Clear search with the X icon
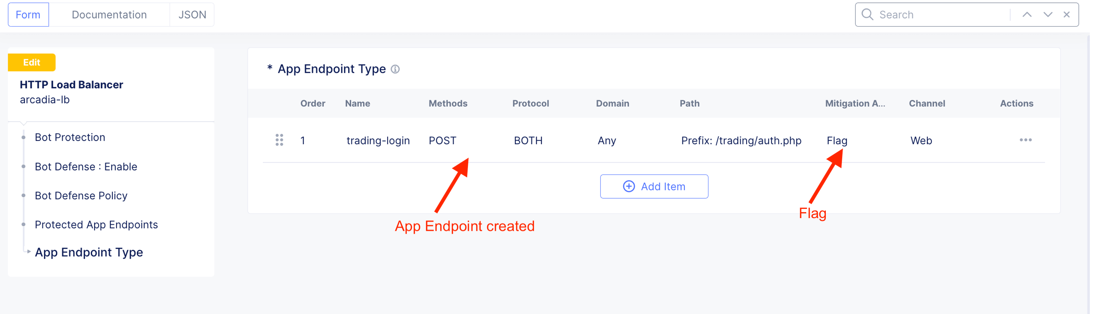Screen dimensions: 1093x314 (x=1066, y=15)
